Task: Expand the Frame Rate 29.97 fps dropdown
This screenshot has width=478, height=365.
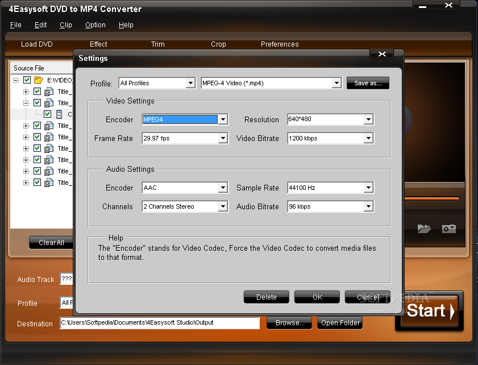Action: [223, 138]
